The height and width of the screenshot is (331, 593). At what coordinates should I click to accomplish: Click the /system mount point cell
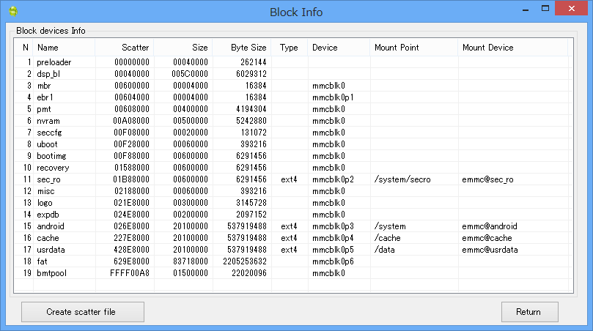390,226
